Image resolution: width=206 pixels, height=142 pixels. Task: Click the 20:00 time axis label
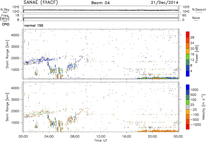click(x=152, y=137)
